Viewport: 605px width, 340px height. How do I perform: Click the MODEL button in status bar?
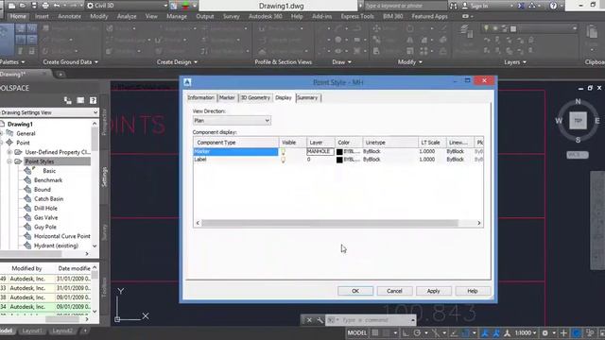point(357,332)
